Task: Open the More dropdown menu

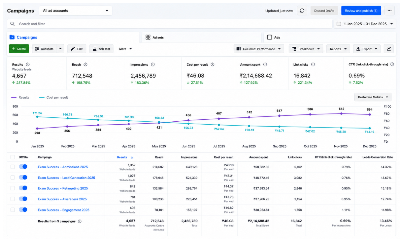Action: [125, 49]
